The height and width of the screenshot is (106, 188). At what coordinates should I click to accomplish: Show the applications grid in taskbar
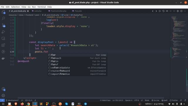point(3,104)
